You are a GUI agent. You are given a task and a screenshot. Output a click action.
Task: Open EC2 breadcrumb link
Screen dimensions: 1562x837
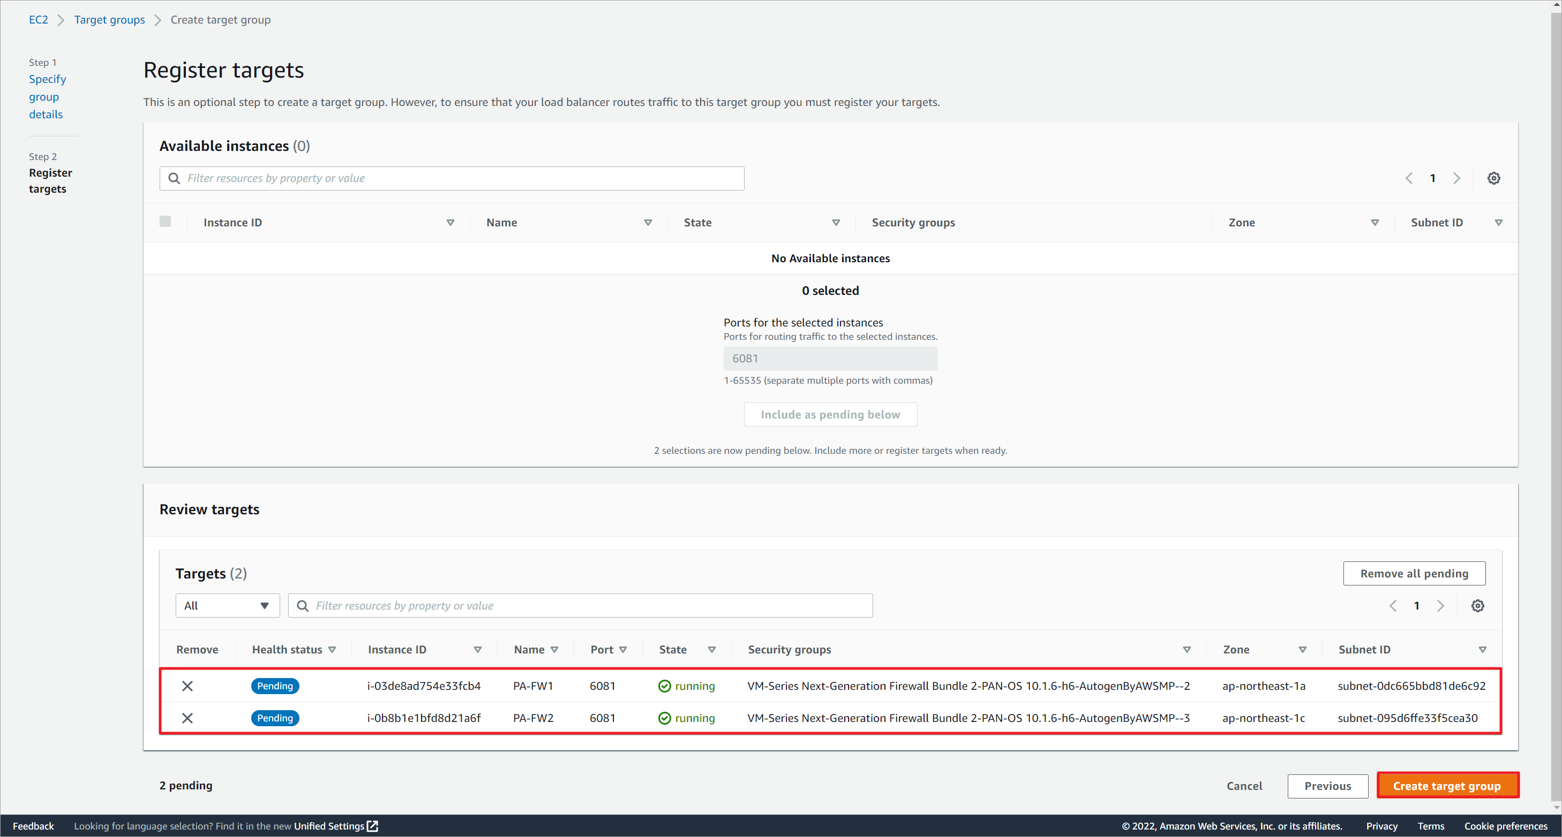pos(38,19)
